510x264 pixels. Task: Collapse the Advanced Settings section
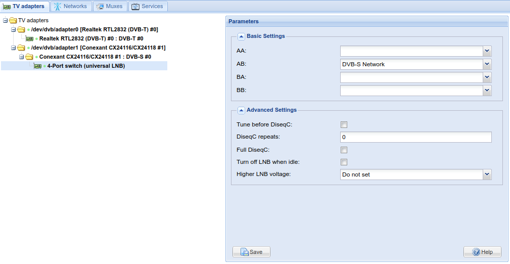point(241,110)
